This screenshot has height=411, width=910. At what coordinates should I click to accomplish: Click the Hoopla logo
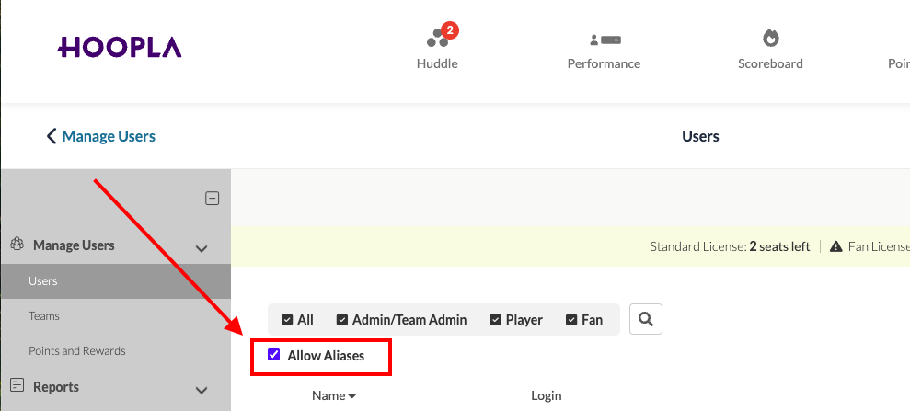coord(120,47)
